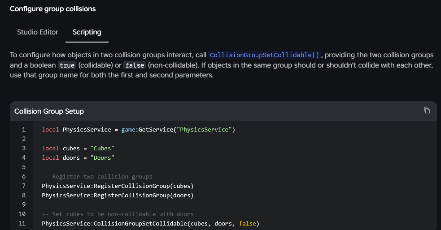Click the inline code word 'false' in paragraph

135,65
